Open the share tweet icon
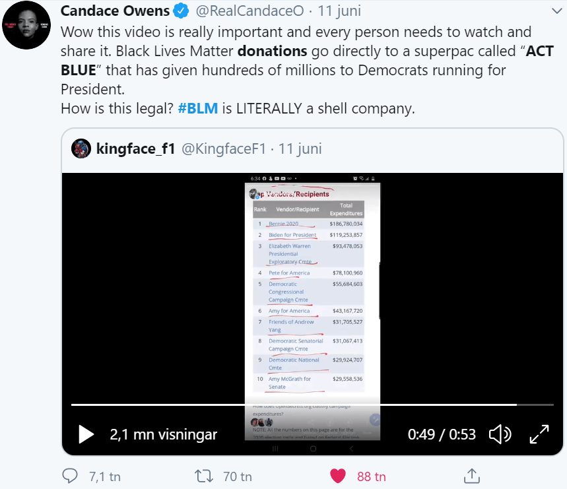This screenshot has height=489, width=567. click(x=471, y=476)
